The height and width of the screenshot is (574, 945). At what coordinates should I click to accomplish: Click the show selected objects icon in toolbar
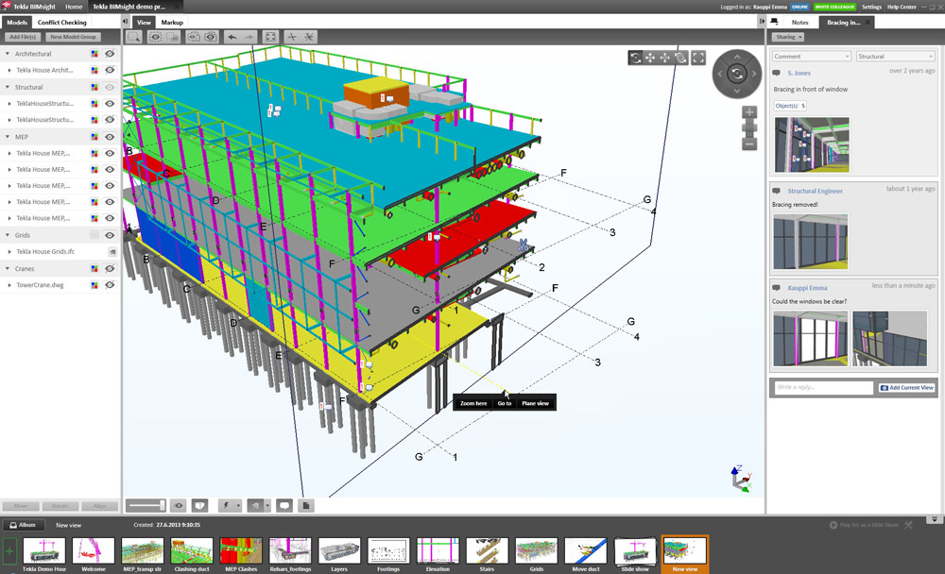coord(156,37)
